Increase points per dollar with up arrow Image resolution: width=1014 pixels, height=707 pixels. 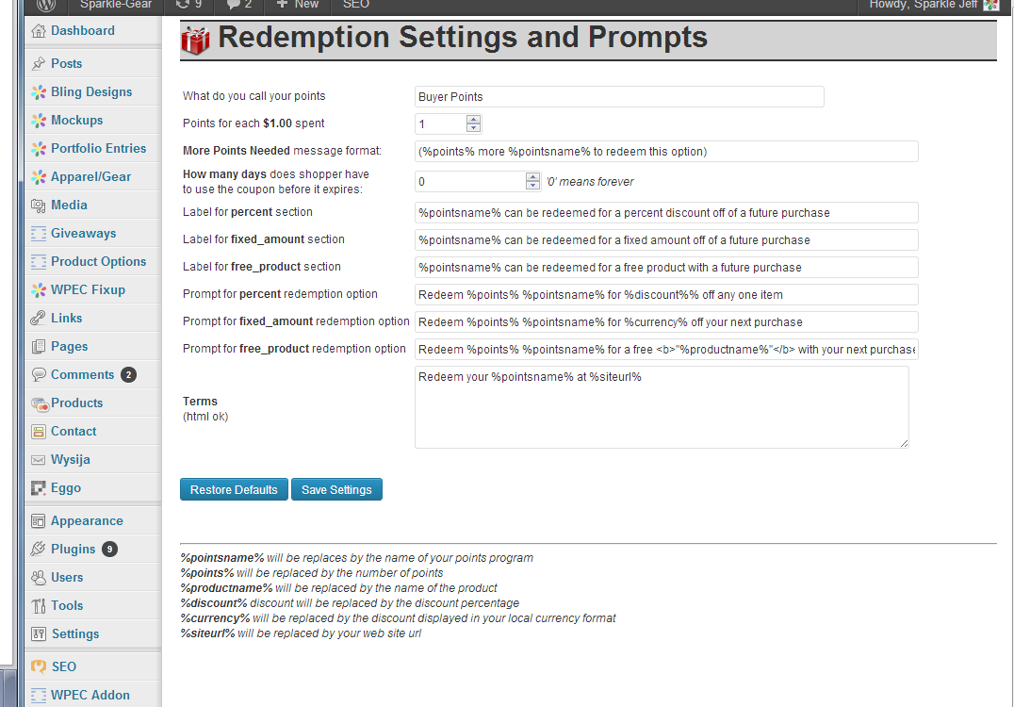click(x=473, y=120)
